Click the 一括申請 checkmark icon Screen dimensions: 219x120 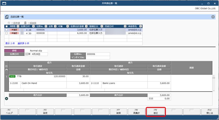click(x=9, y=23)
